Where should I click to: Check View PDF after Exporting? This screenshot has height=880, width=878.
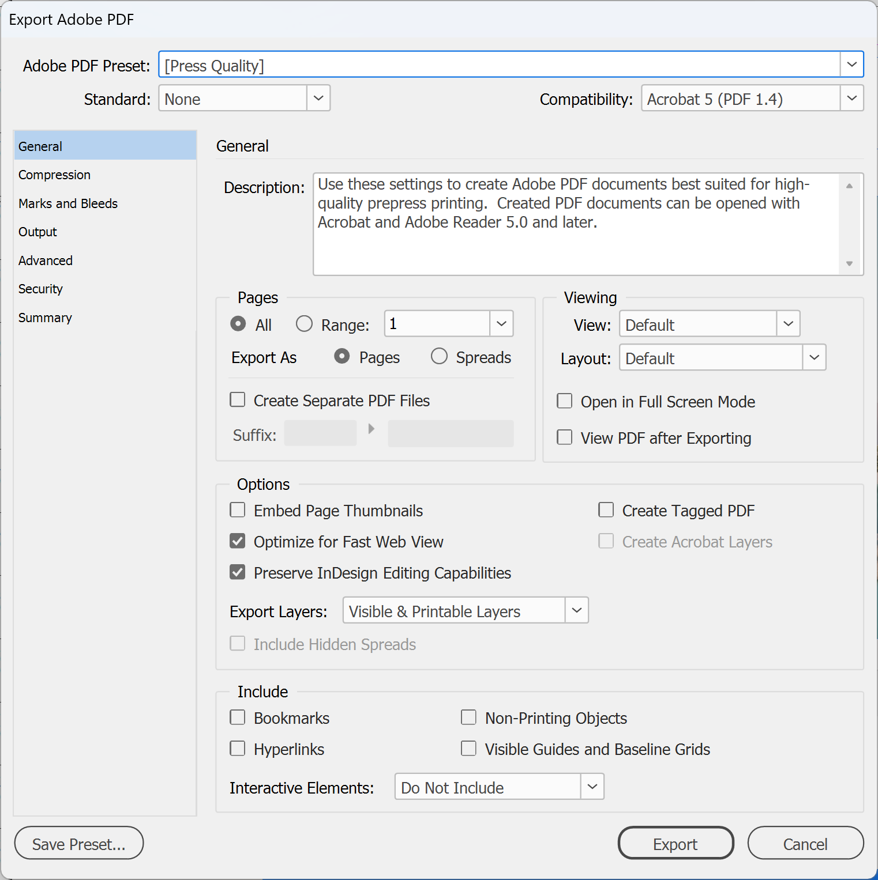click(x=564, y=437)
